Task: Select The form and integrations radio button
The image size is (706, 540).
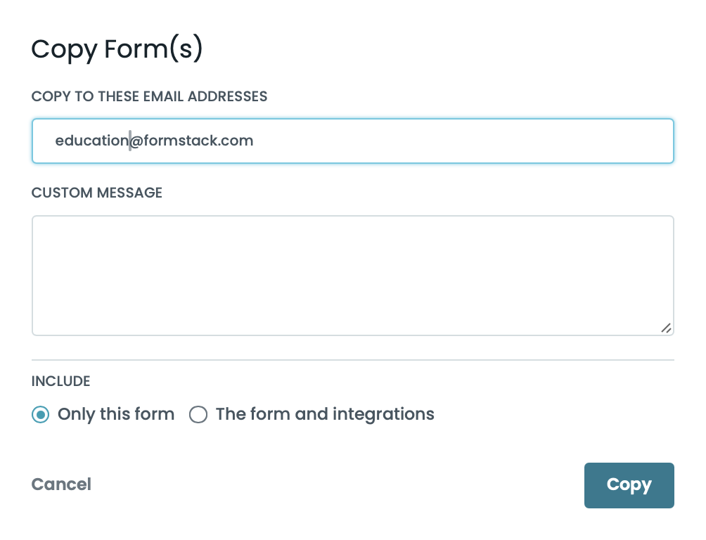Action: click(198, 415)
